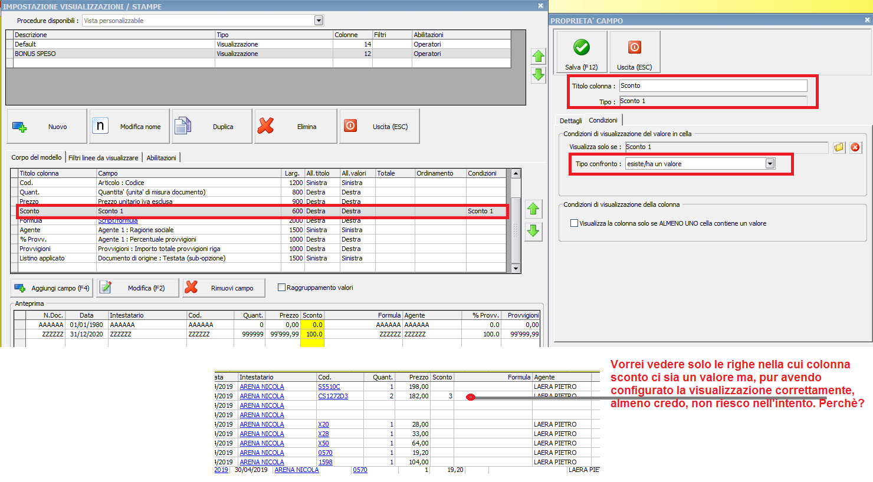Click the yellow highlighted Sconto preview cell 100.0
This screenshot has height=482, width=873.
click(x=312, y=334)
